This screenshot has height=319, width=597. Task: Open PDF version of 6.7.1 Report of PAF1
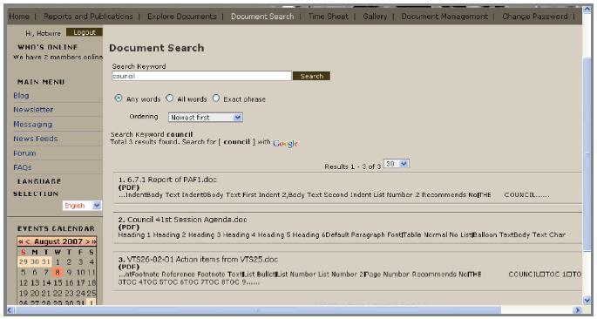[x=129, y=187]
